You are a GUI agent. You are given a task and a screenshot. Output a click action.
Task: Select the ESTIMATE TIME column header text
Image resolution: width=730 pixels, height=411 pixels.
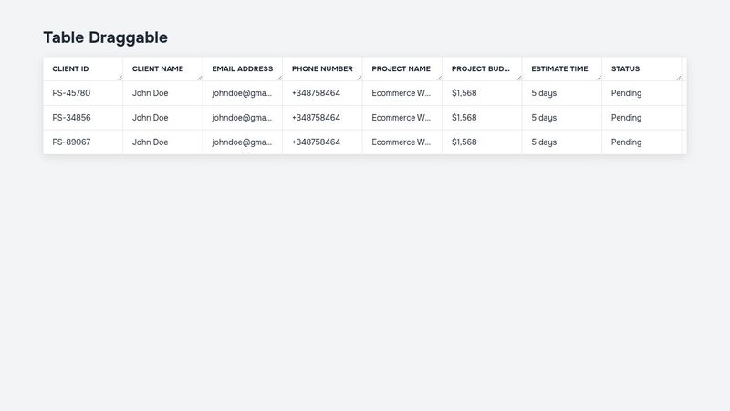click(x=559, y=68)
